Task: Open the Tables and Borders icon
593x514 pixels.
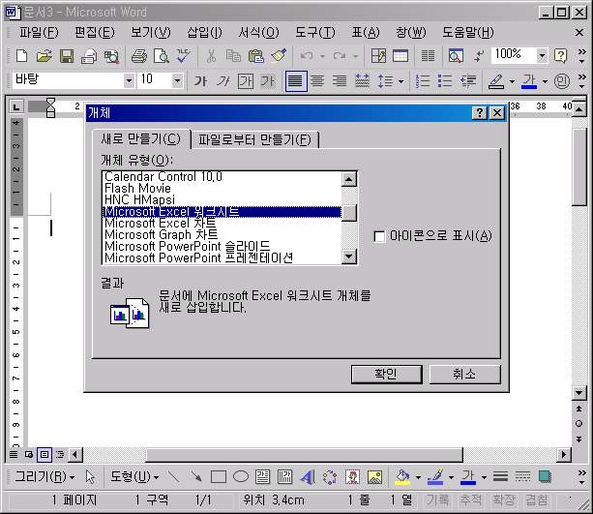Action: tap(378, 56)
